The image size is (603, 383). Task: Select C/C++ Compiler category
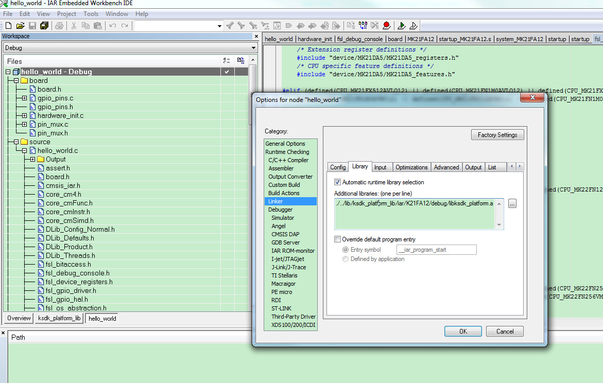point(288,160)
